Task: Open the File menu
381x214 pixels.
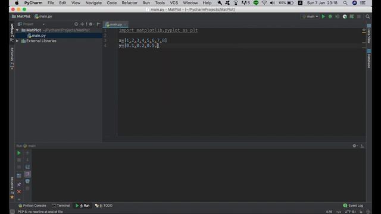Action: click(x=51, y=3)
